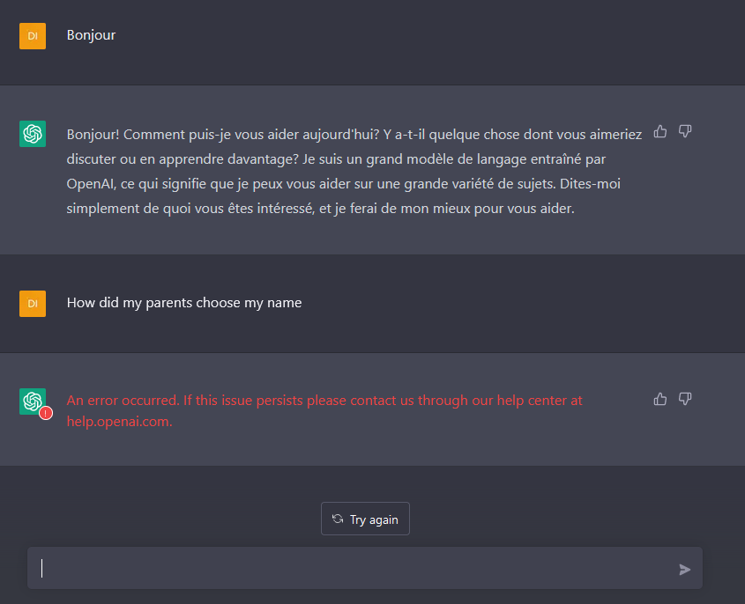Click the refresh arrows icon inside Try again
Image resolution: width=745 pixels, height=604 pixels.
coord(338,519)
